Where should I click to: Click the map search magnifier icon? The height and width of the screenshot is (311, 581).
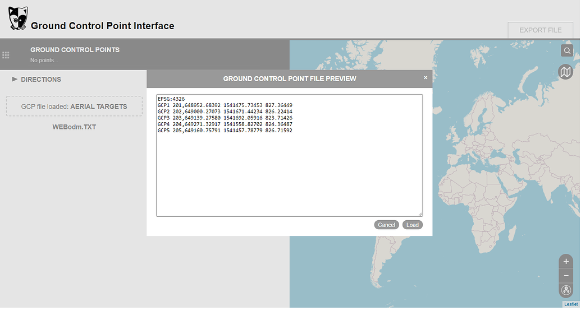pos(567,51)
